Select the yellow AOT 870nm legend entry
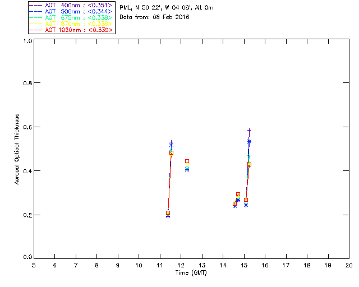The height and width of the screenshot is (287, 359). click(x=71, y=24)
